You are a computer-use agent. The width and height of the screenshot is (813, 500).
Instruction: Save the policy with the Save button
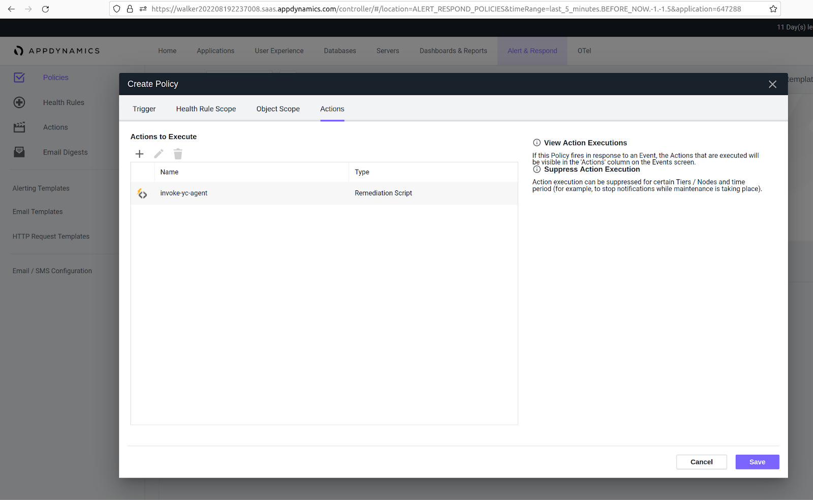coord(757,462)
